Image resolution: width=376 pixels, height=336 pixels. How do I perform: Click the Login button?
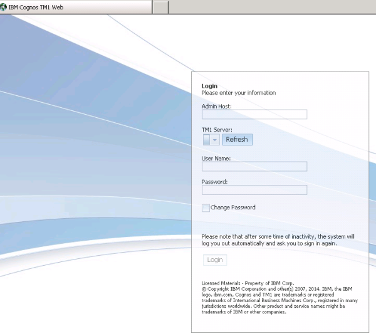point(215,260)
